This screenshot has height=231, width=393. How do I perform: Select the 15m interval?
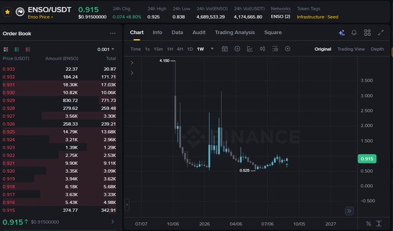(x=158, y=49)
